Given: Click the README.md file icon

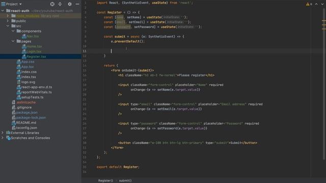Looking at the screenshot, I should 14,123.
